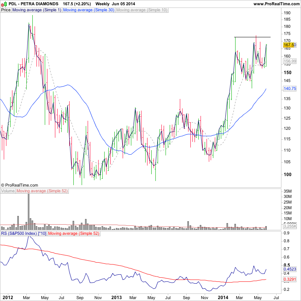The width and height of the screenshot is (301, 301).
Task: Click the 0.9 RS axis label
Action: click(286, 233)
